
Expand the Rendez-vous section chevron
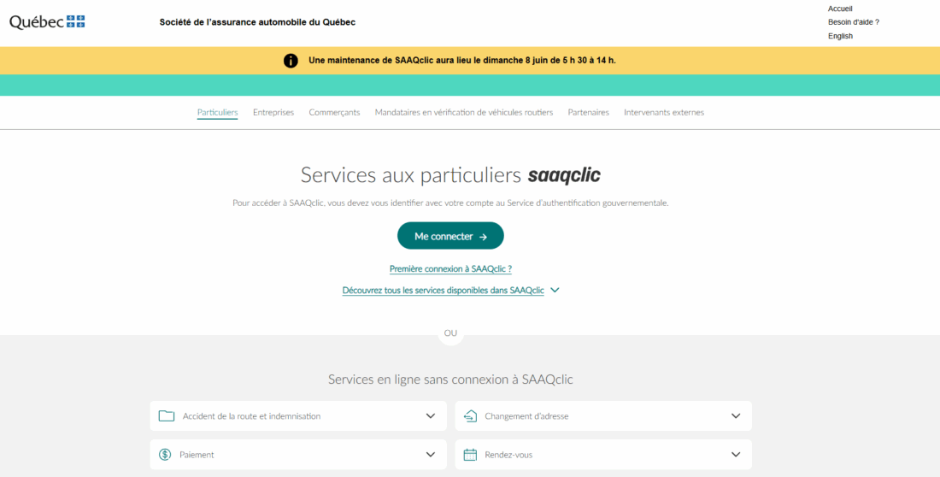click(736, 455)
